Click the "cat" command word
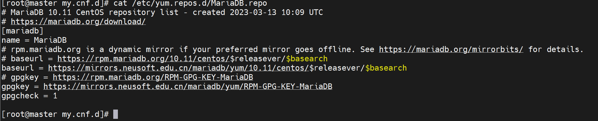The image size is (598, 121). tap(120, 4)
